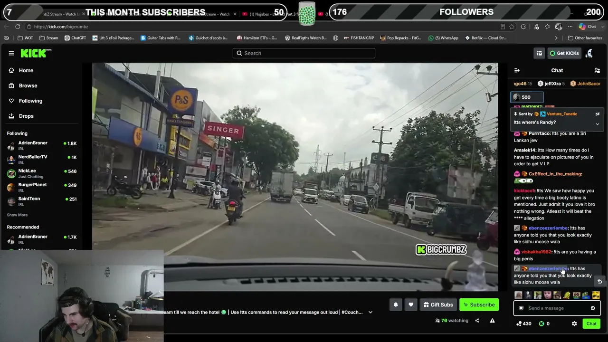Collapse the chat panel with the arrow icon
608x342 pixels.
[517, 70]
